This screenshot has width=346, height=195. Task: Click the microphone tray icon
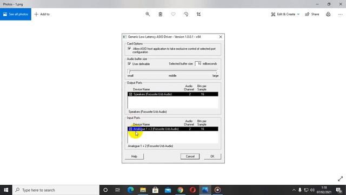point(300,190)
